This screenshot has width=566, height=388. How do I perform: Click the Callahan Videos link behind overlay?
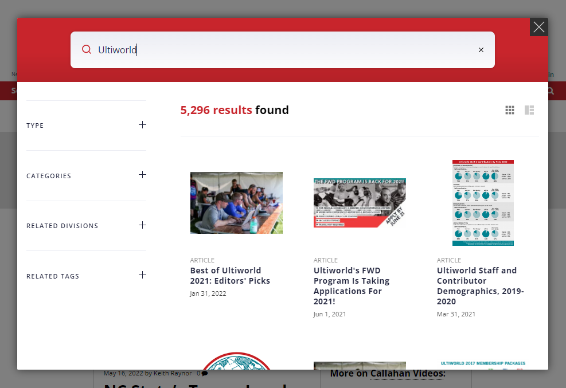tap(408, 374)
